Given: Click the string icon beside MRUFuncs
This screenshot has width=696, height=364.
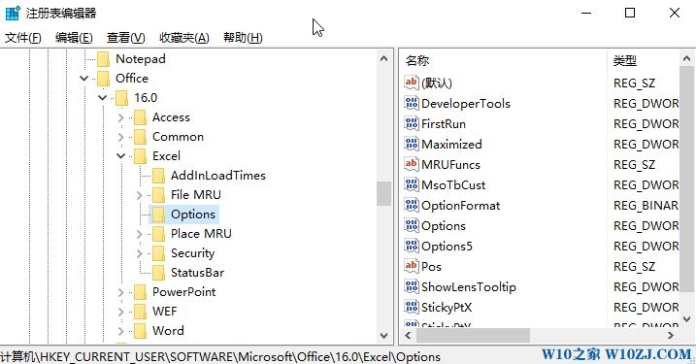Looking at the screenshot, I should pos(411,164).
